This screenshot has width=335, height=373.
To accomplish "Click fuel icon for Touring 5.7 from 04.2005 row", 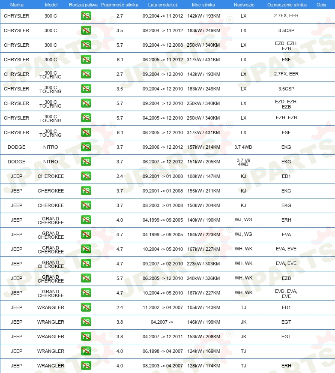I will click(86, 118).
